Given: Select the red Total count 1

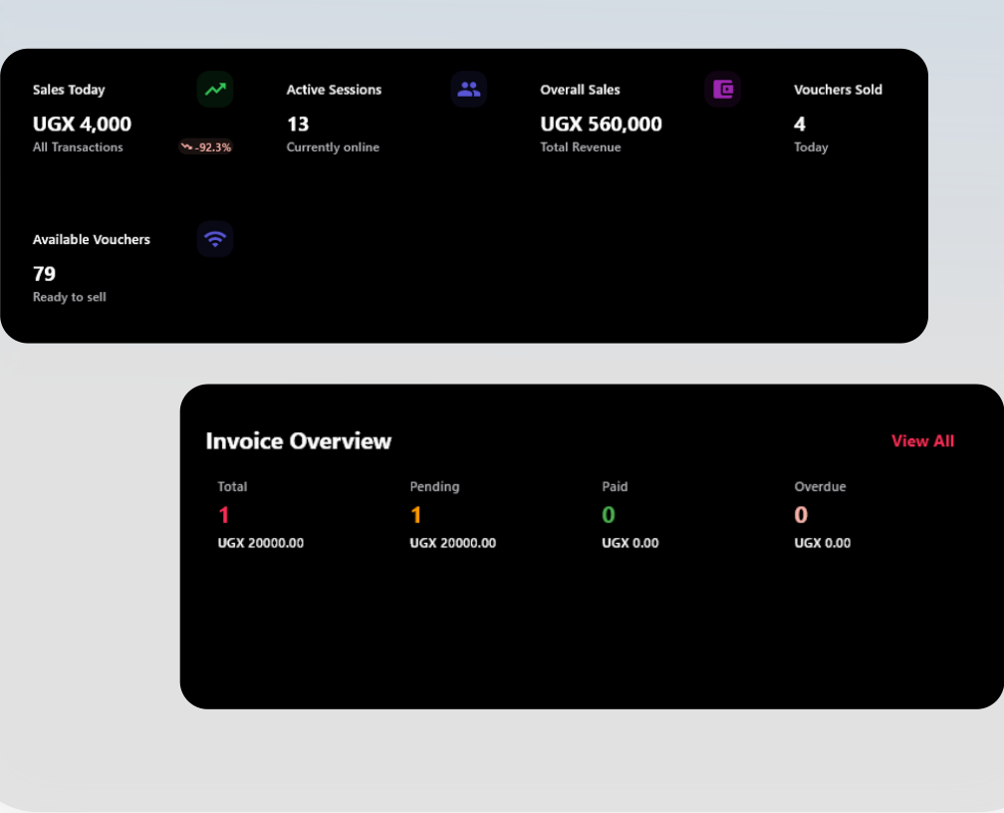Looking at the screenshot, I should (223, 514).
